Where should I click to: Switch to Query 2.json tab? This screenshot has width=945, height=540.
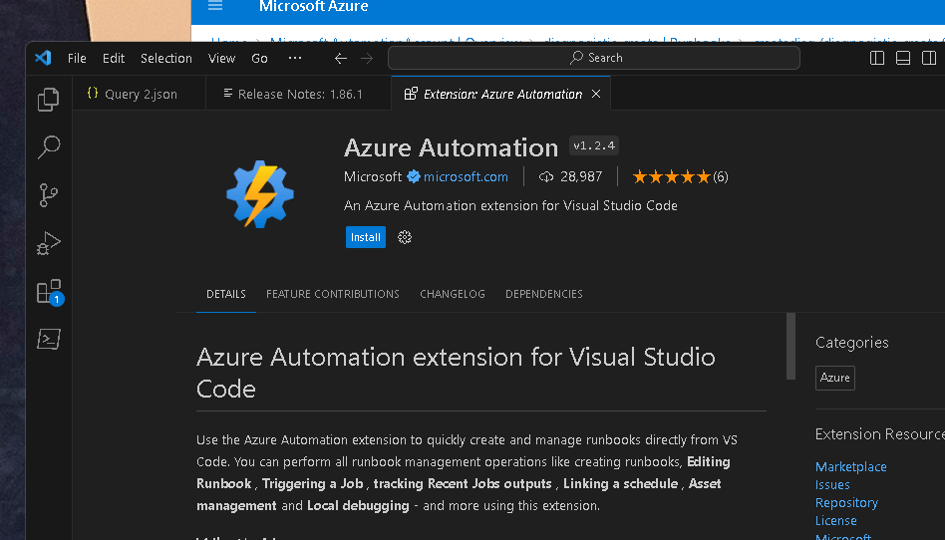140,94
